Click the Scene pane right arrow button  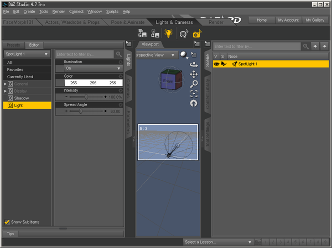click(x=324, y=46)
